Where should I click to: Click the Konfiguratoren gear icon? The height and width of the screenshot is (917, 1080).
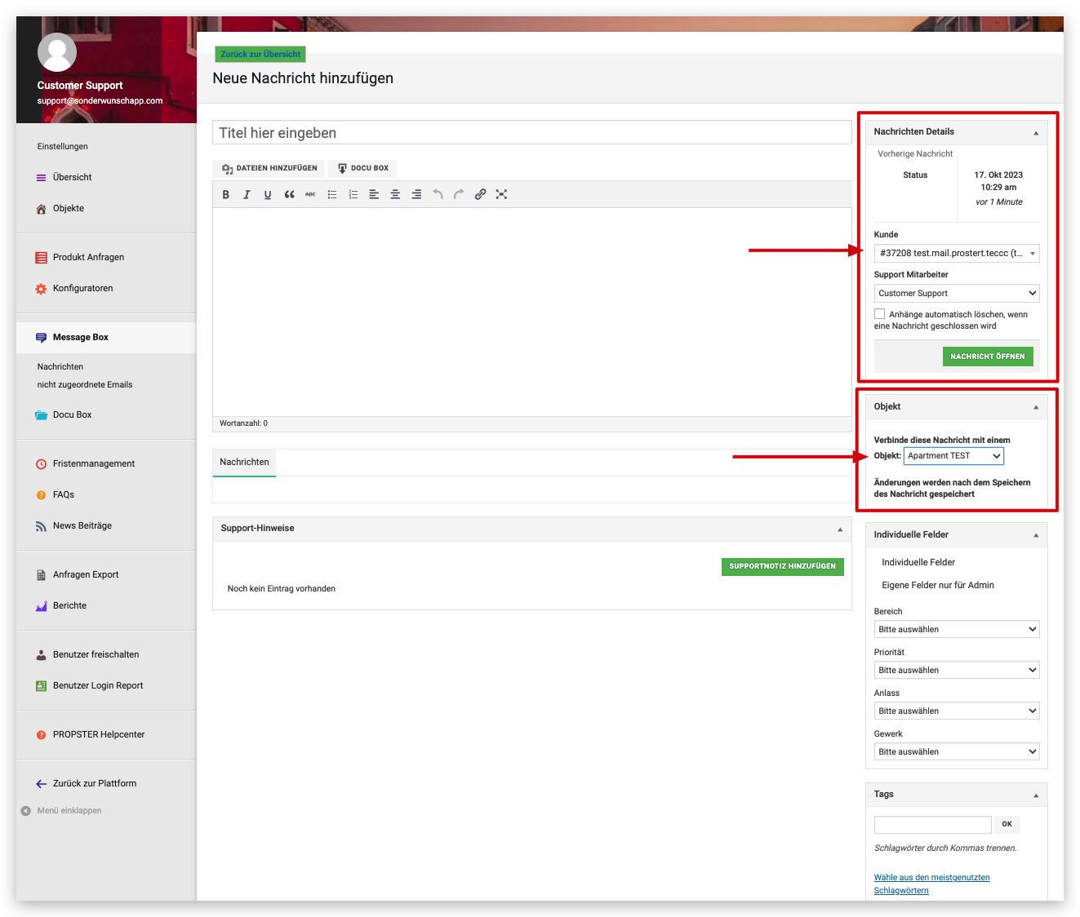click(x=41, y=289)
